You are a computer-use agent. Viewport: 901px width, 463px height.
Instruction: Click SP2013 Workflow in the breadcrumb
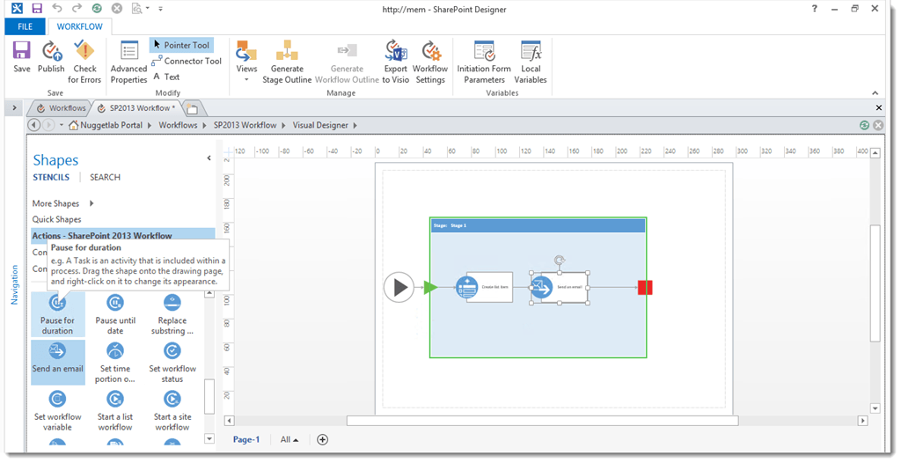click(245, 125)
